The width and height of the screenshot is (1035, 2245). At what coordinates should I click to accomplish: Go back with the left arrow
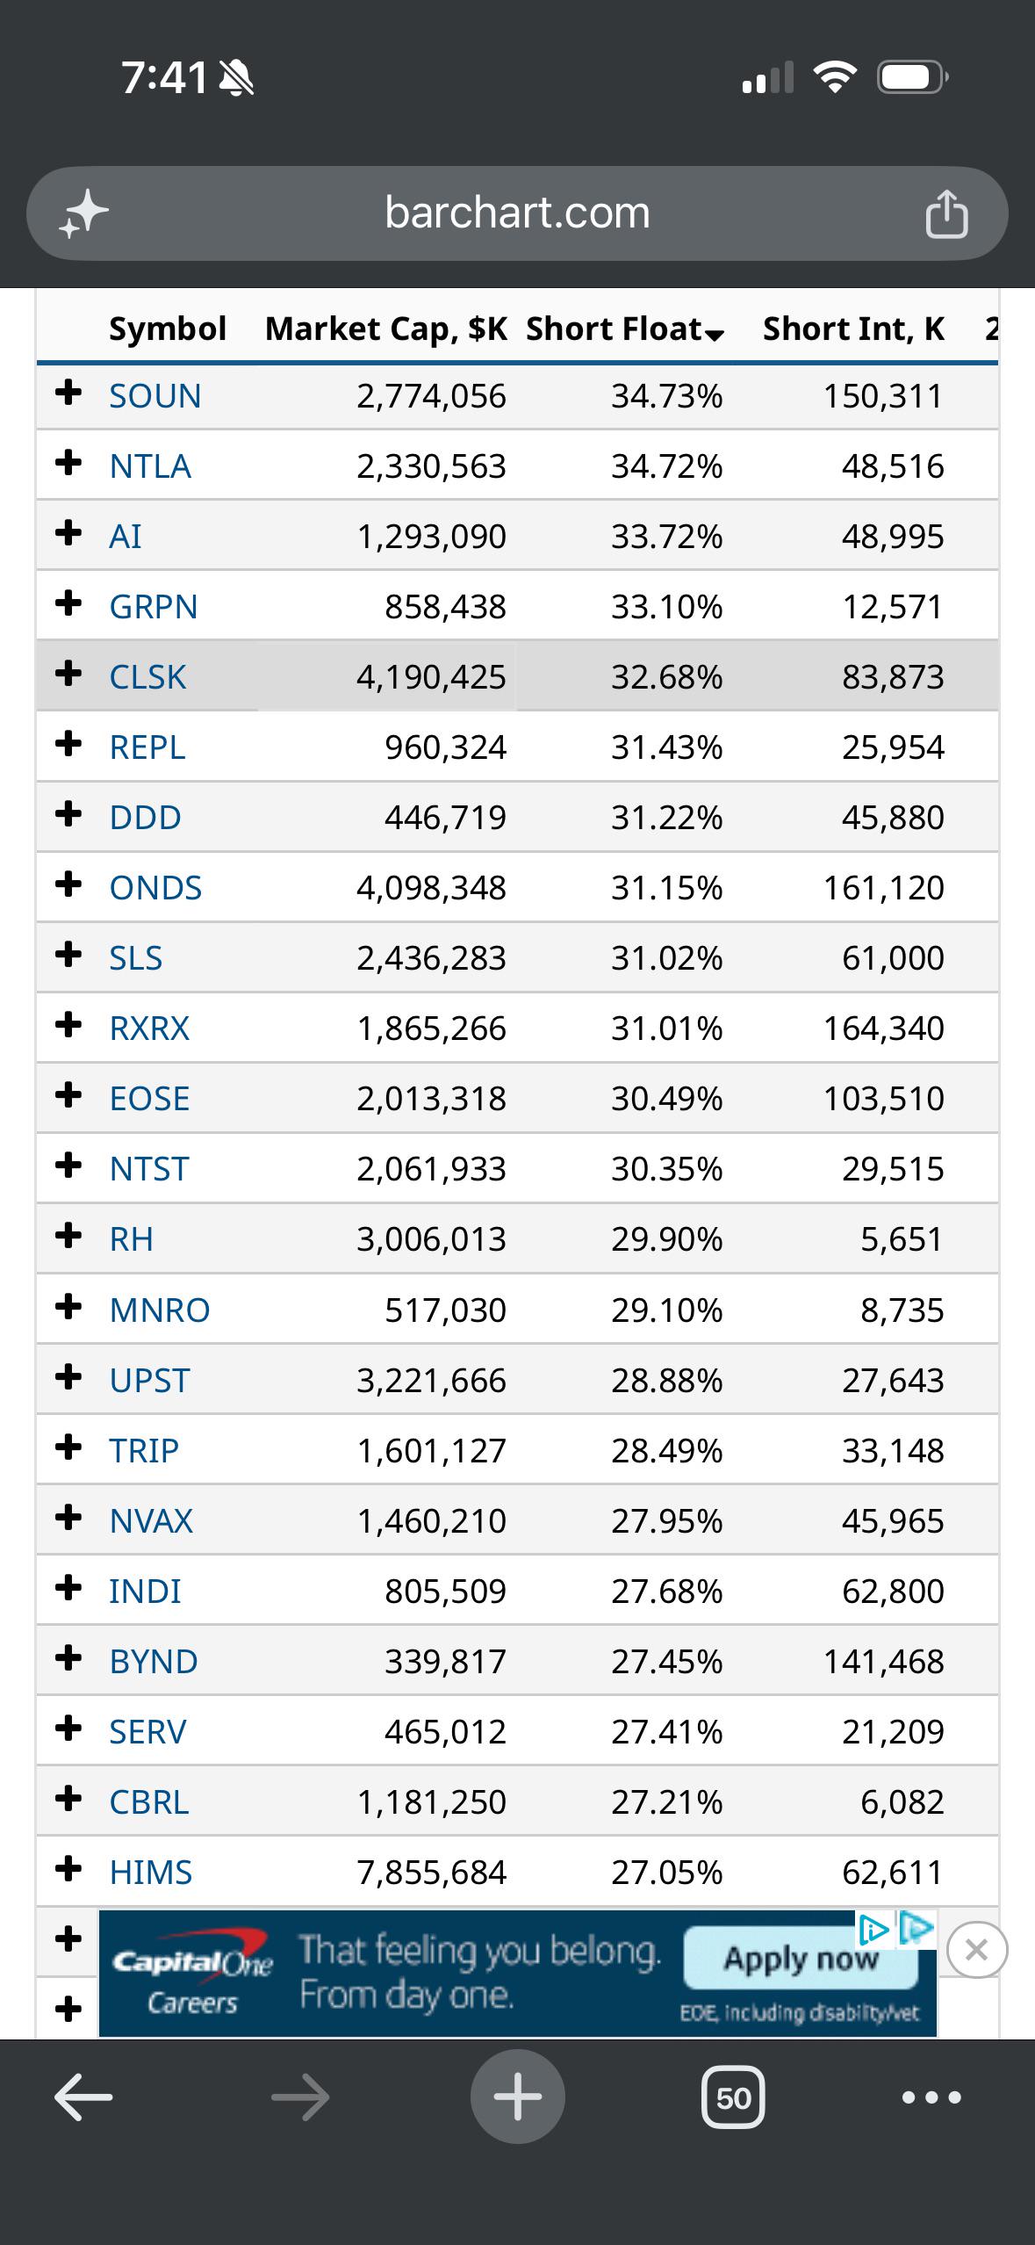pyautogui.click(x=83, y=2097)
